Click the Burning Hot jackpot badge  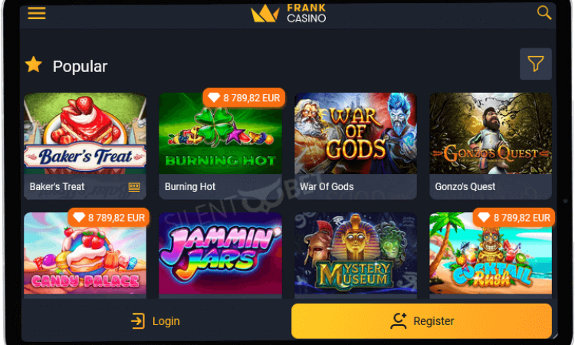pyautogui.click(x=244, y=98)
